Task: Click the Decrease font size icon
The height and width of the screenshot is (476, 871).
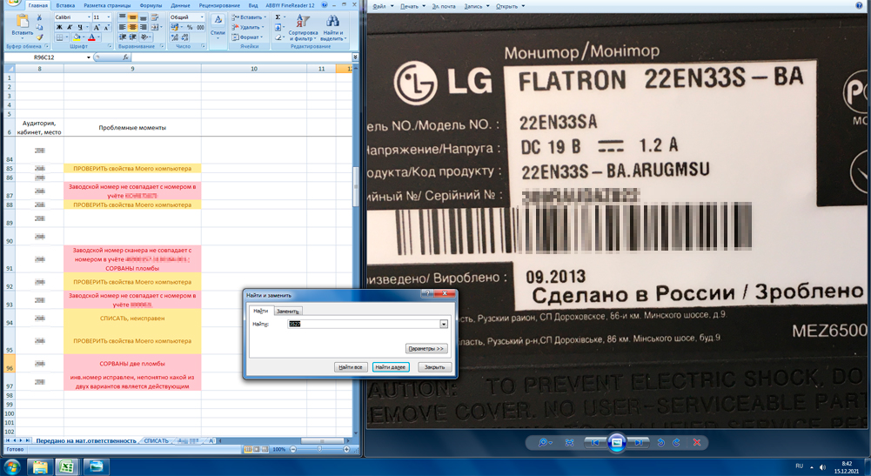Action: (106, 27)
